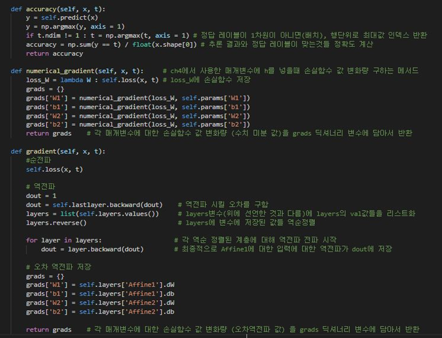Click comment mentioning '수치 미분 값'

[249, 133]
